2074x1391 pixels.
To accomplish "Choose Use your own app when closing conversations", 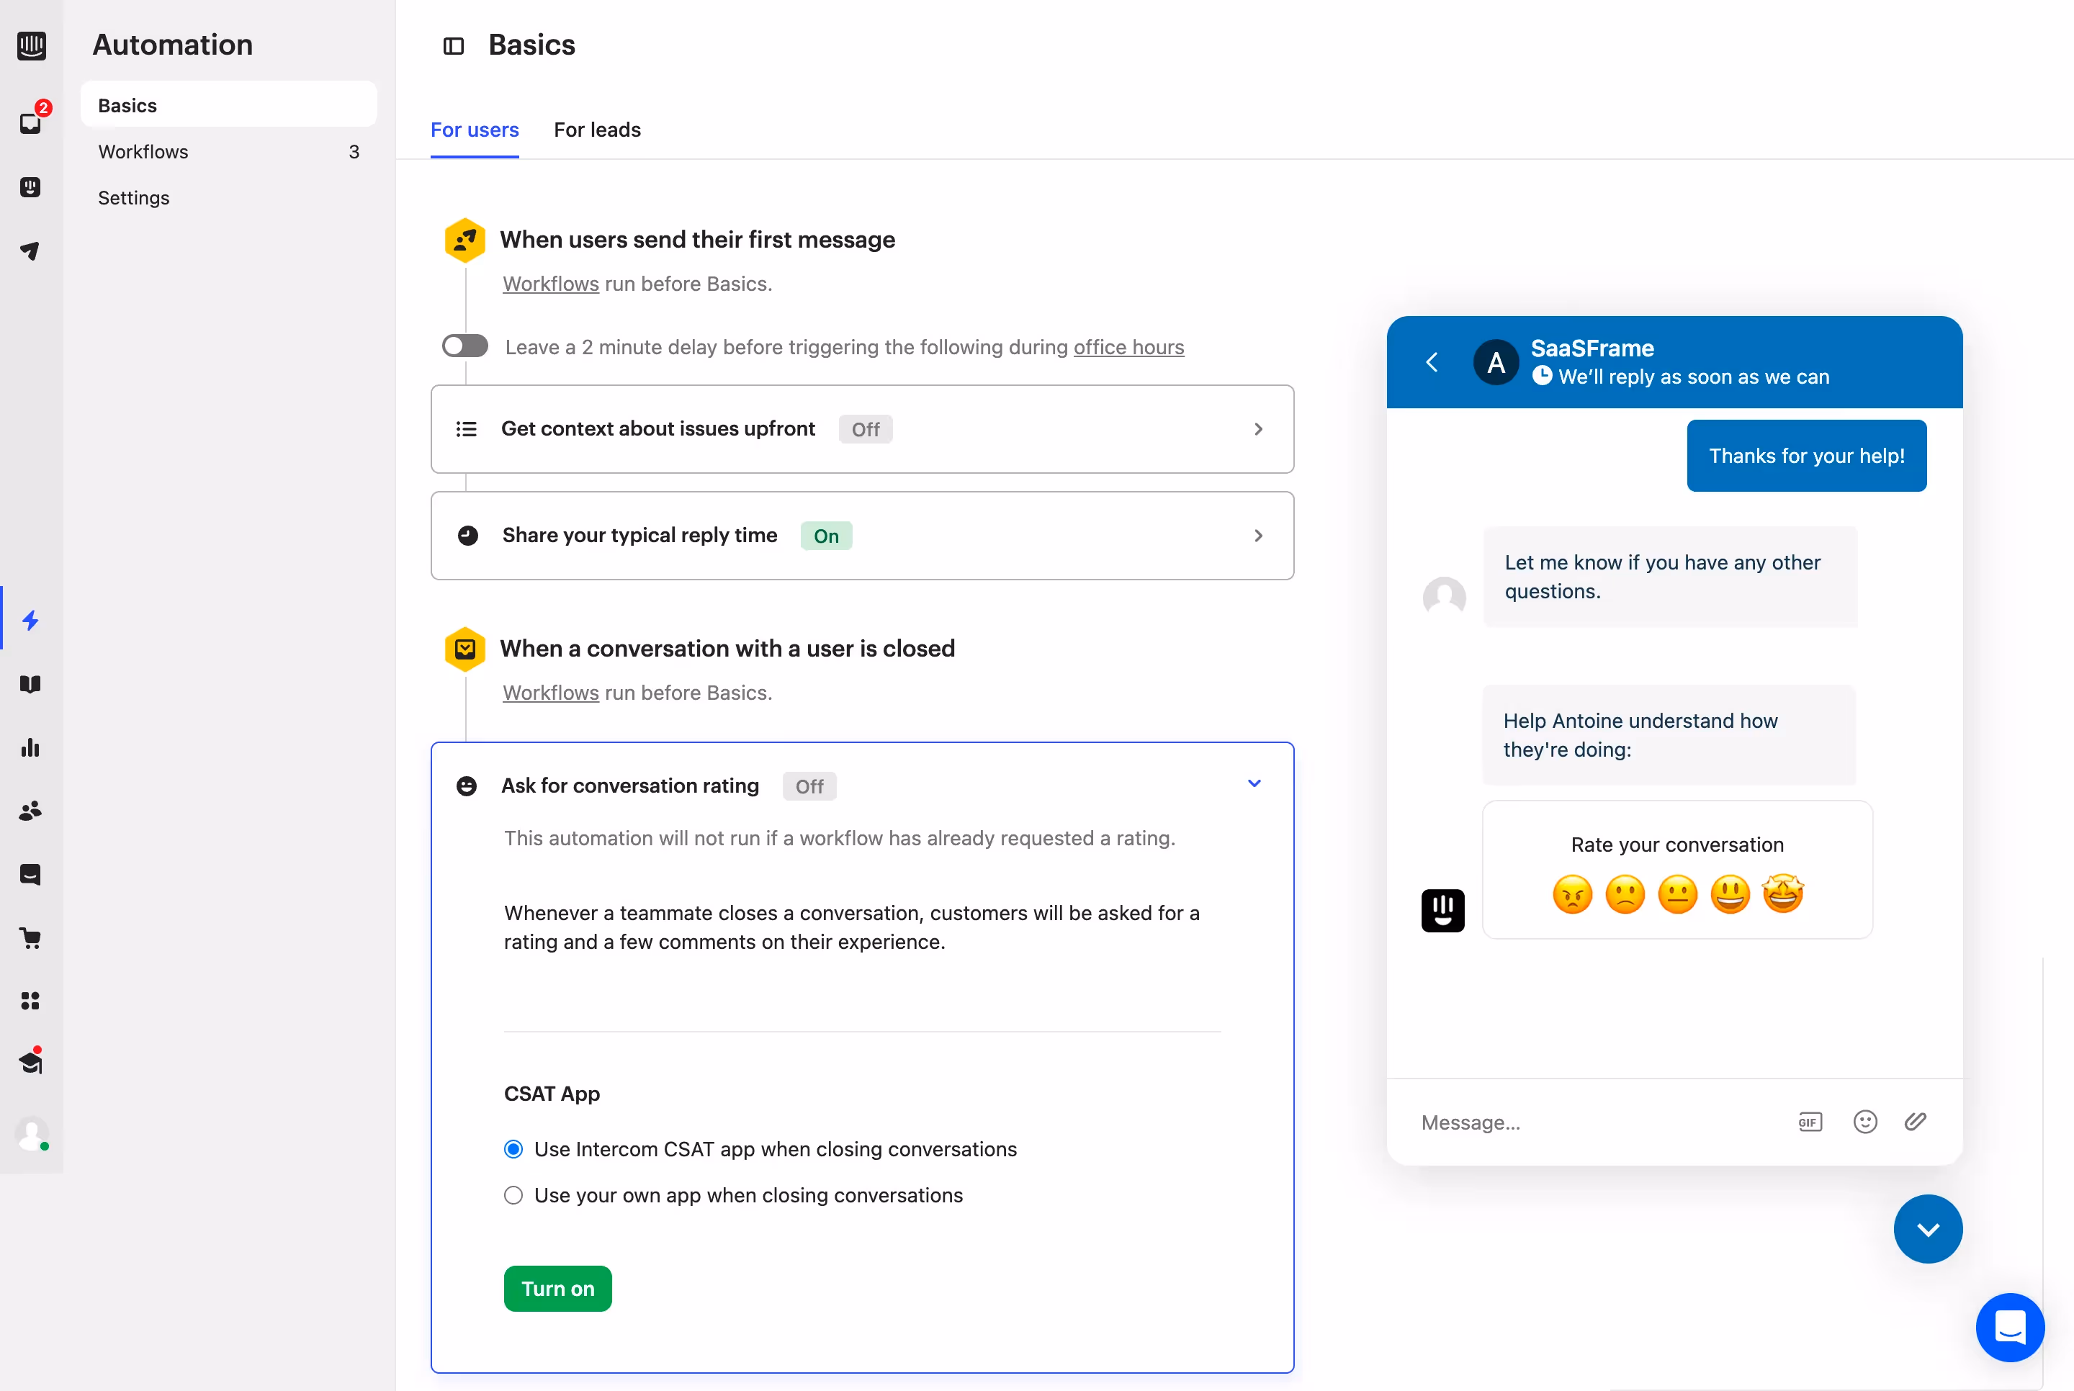I will 513,1195.
